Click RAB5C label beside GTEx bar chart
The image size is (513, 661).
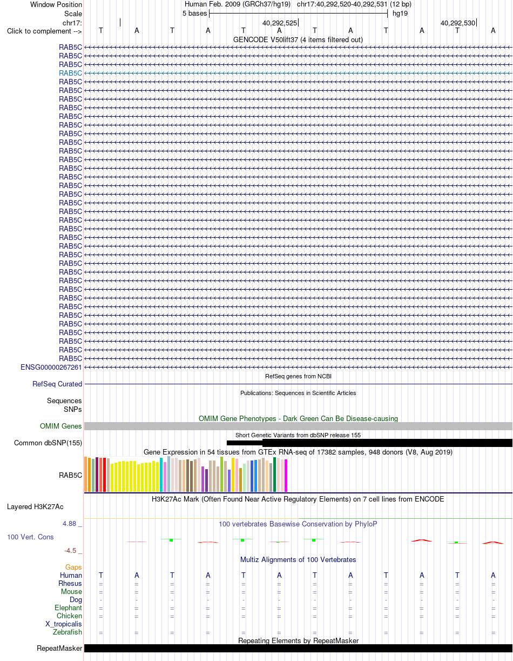(x=71, y=476)
